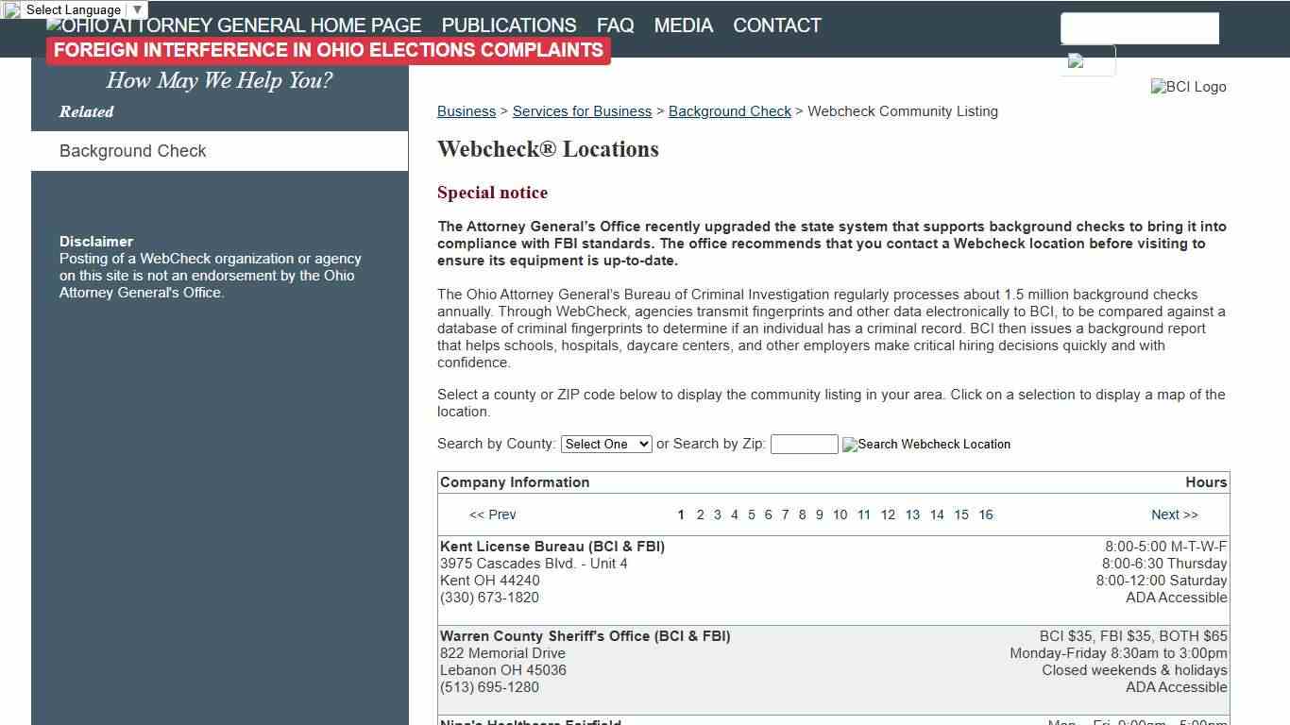1290x725 pixels.
Task: Go to results page 5
Action: pos(752,514)
